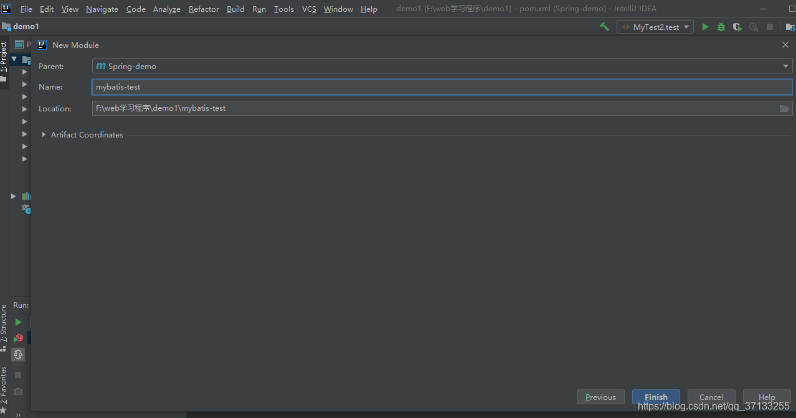Click the Profiler clock icon in toolbar
796x418 pixels.
[754, 27]
